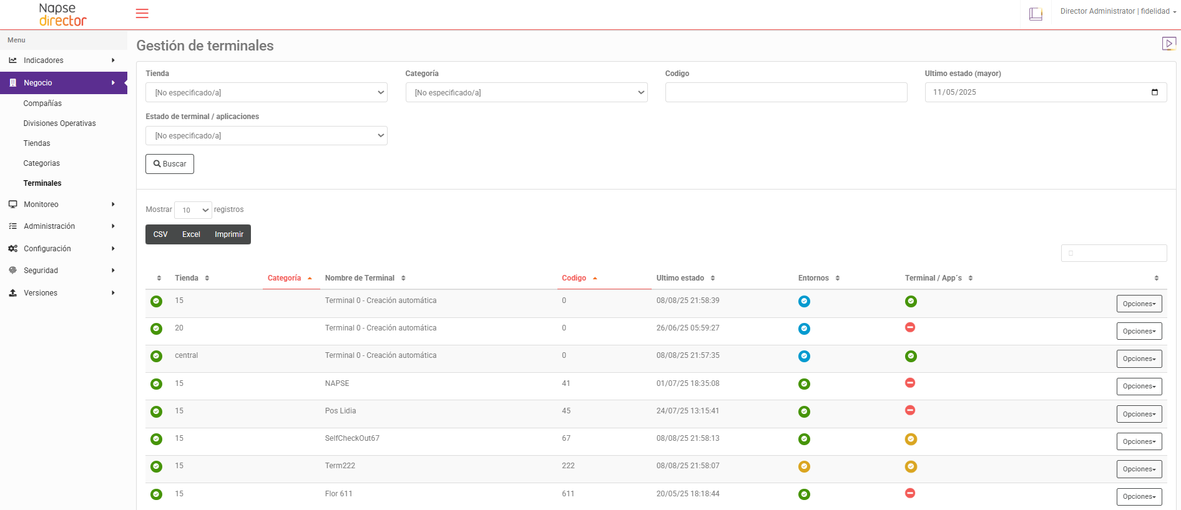The width and height of the screenshot is (1181, 510).
Task: Expand the Configuración menu
Action: (x=64, y=249)
